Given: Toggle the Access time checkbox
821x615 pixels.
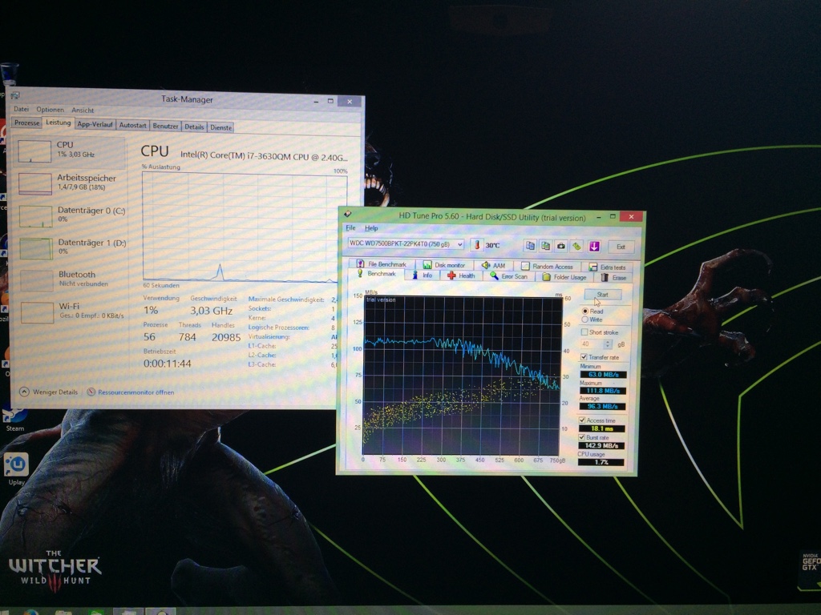Looking at the screenshot, I should (x=582, y=420).
